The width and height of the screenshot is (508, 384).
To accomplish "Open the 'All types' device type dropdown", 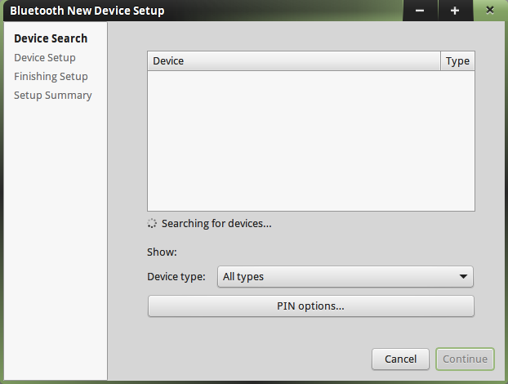I will 345,277.
